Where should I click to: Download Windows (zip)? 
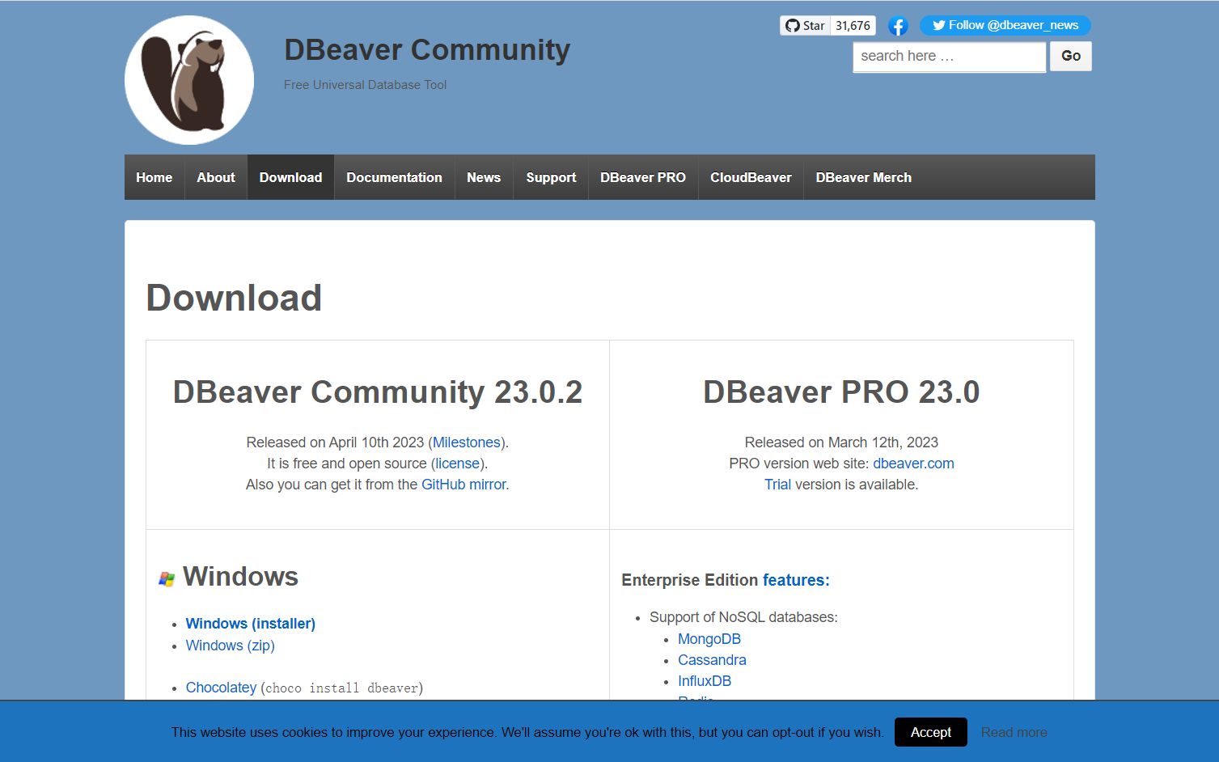click(231, 646)
